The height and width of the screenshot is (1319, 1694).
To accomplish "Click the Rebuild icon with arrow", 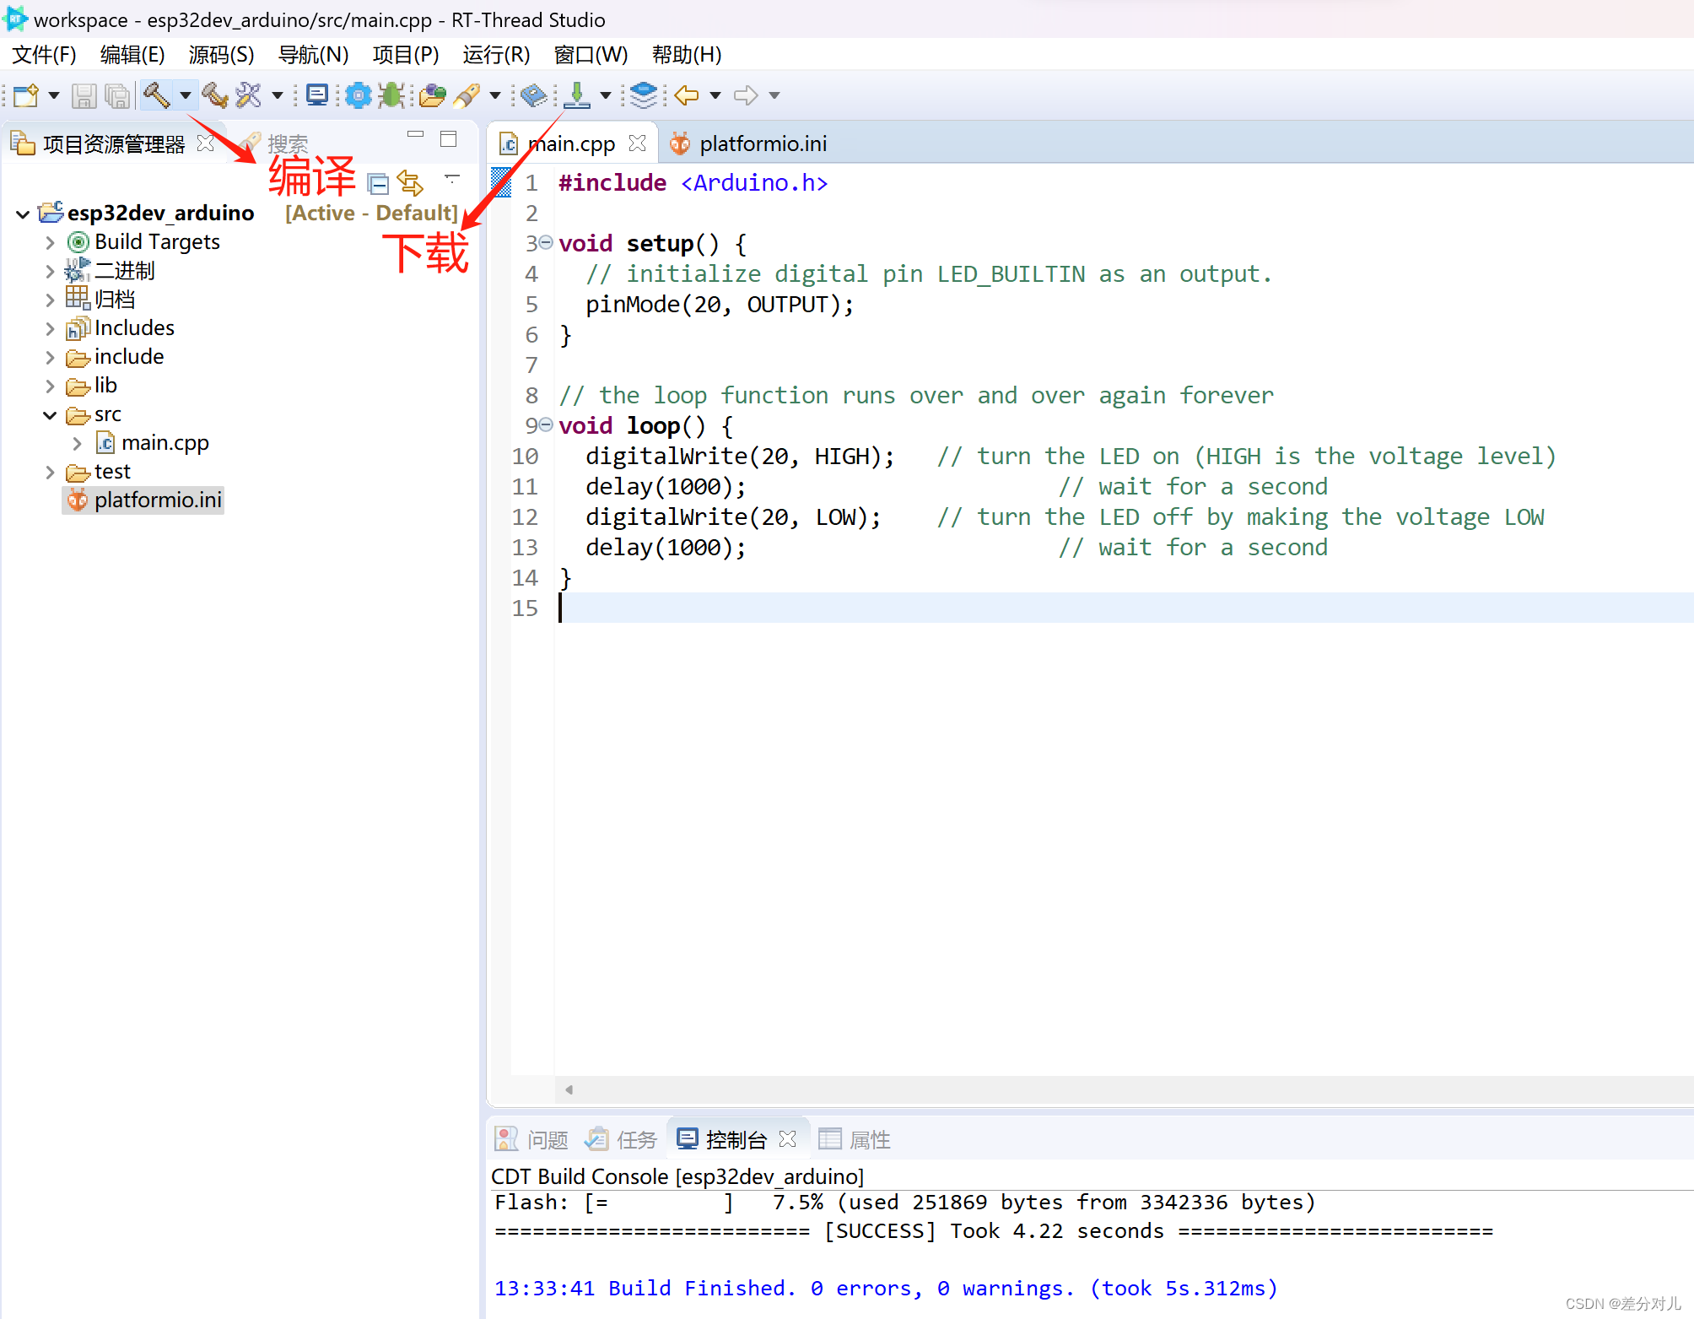I will (x=214, y=95).
